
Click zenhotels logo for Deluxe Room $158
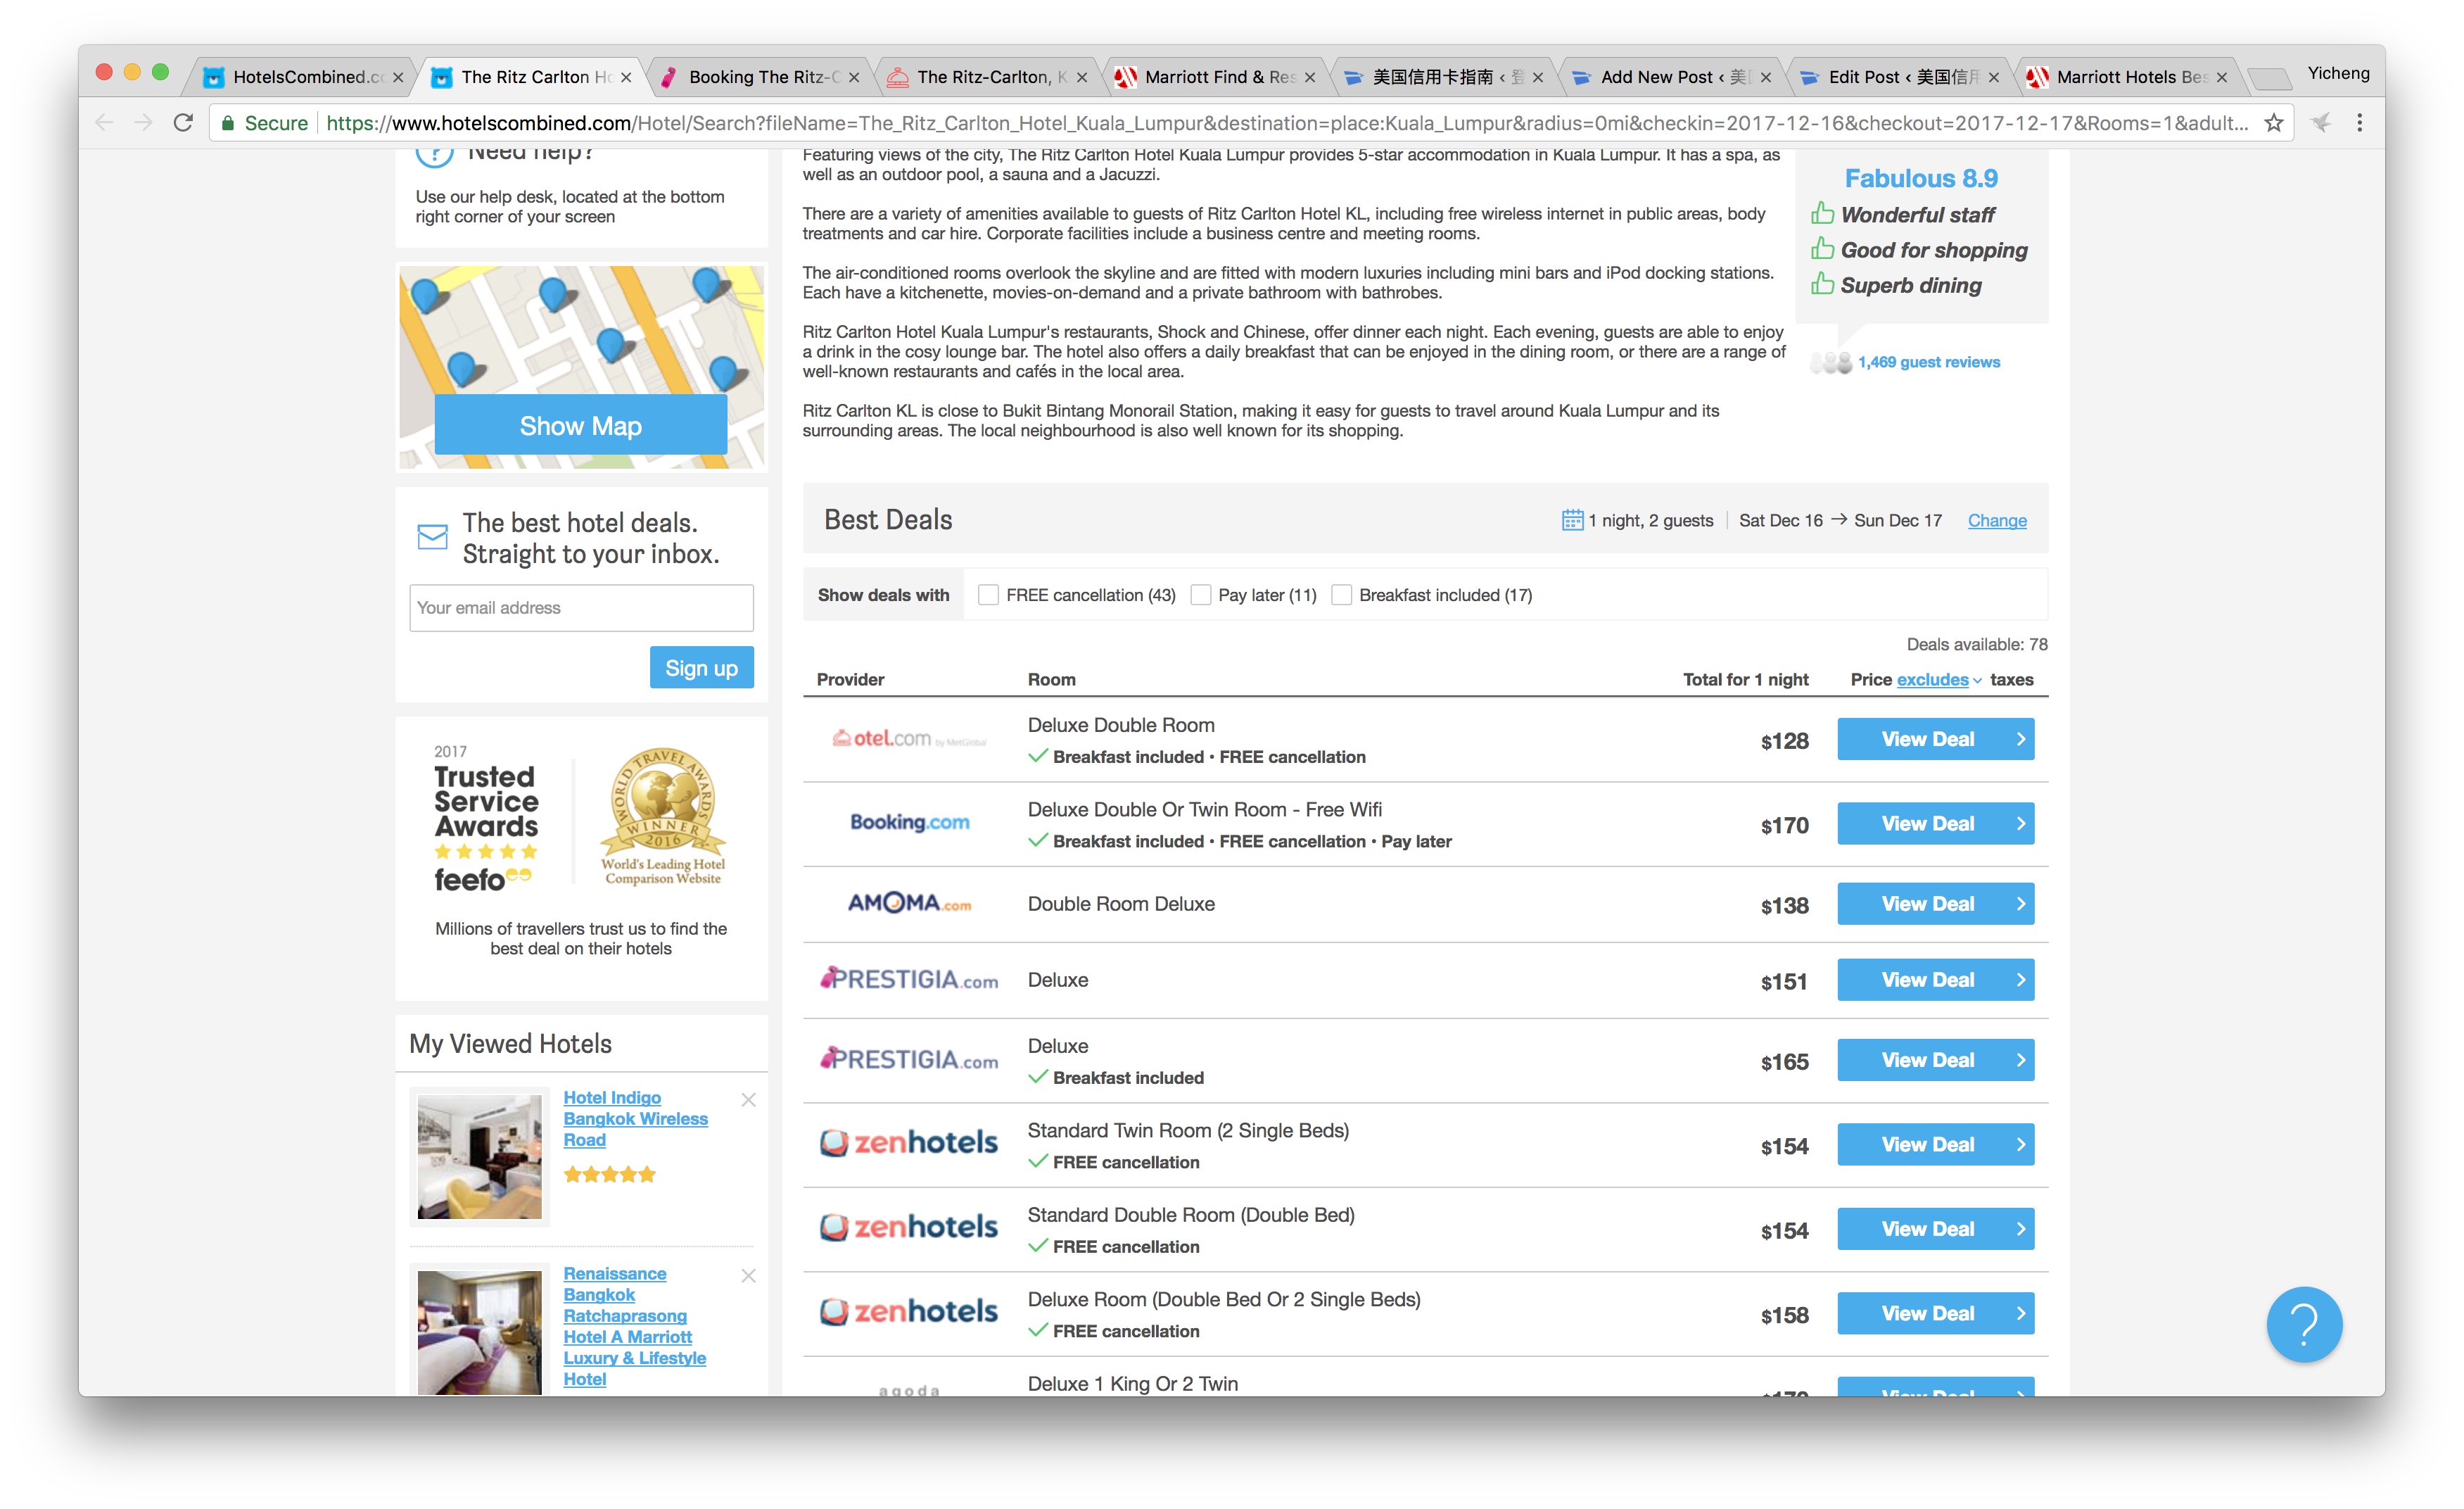[909, 1312]
